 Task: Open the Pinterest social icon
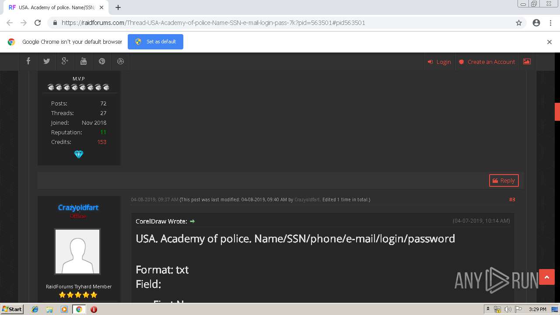coord(102,61)
